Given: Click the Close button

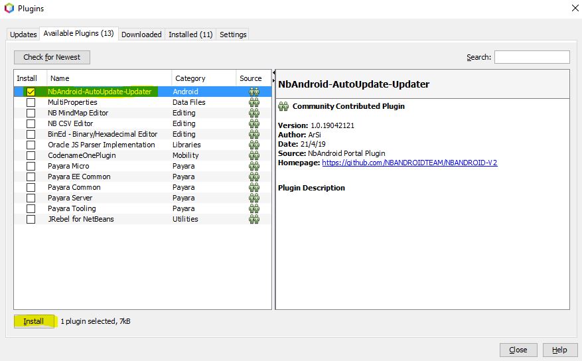Looking at the screenshot, I should click(518, 350).
